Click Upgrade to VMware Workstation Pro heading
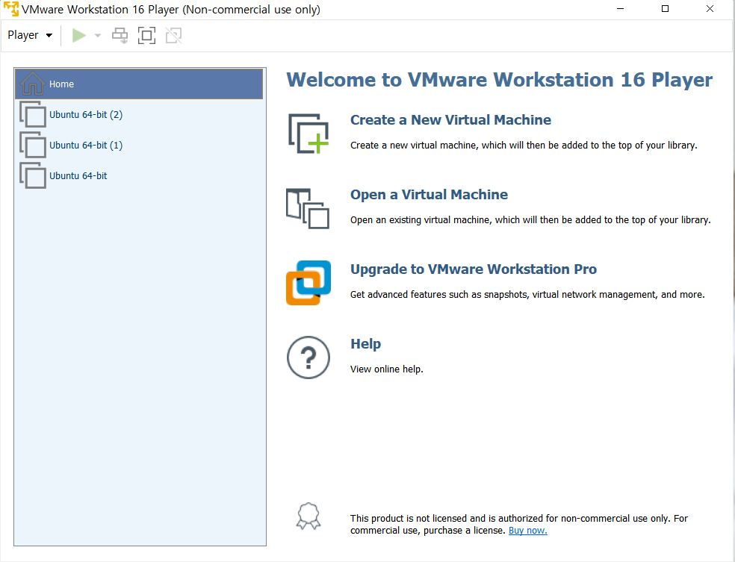The height and width of the screenshot is (562, 735). [x=474, y=269]
